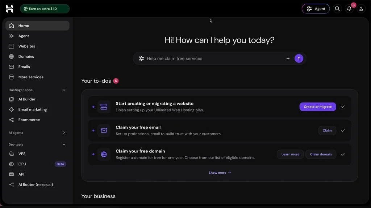Open Agent page from sidebar
The width and height of the screenshot is (371, 208).
pyautogui.click(x=37, y=36)
